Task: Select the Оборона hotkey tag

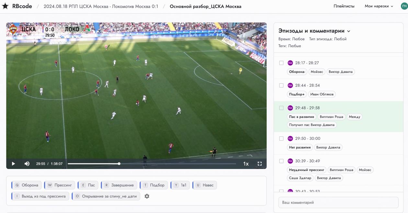Action: pos(26,185)
